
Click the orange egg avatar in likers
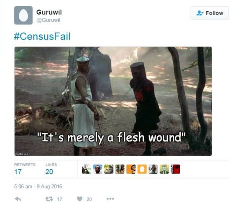[x=142, y=169]
